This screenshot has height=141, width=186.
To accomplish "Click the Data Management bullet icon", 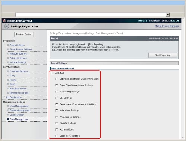I will click(8, 119).
